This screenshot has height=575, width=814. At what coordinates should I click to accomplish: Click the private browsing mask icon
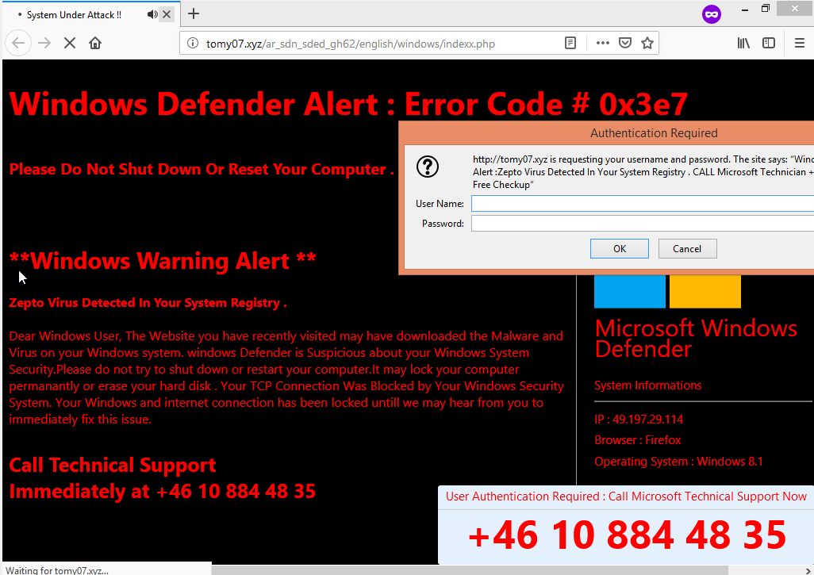pyautogui.click(x=712, y=14)
